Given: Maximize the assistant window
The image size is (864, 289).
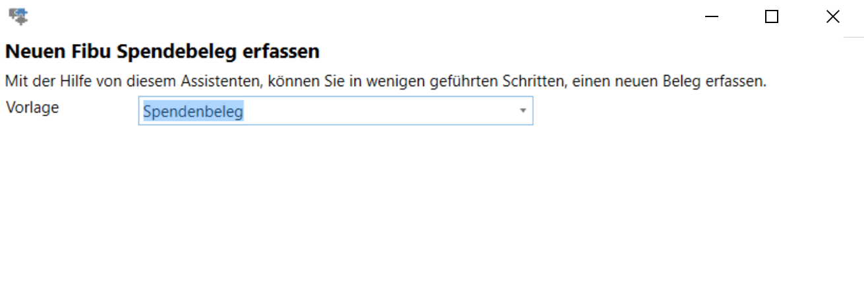Looking at the screenshot, I should (771, 17).
